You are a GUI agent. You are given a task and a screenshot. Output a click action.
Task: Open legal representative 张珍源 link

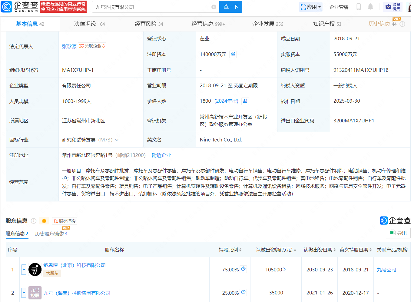click(x=69, y=46)
